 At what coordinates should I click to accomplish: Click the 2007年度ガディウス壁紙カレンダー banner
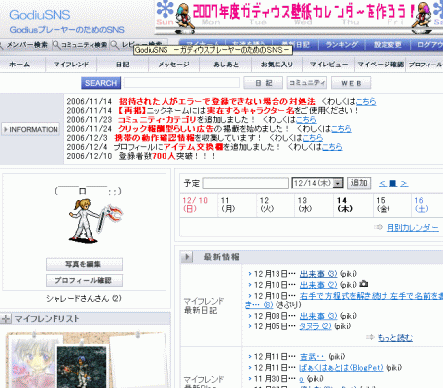[298, 17]
